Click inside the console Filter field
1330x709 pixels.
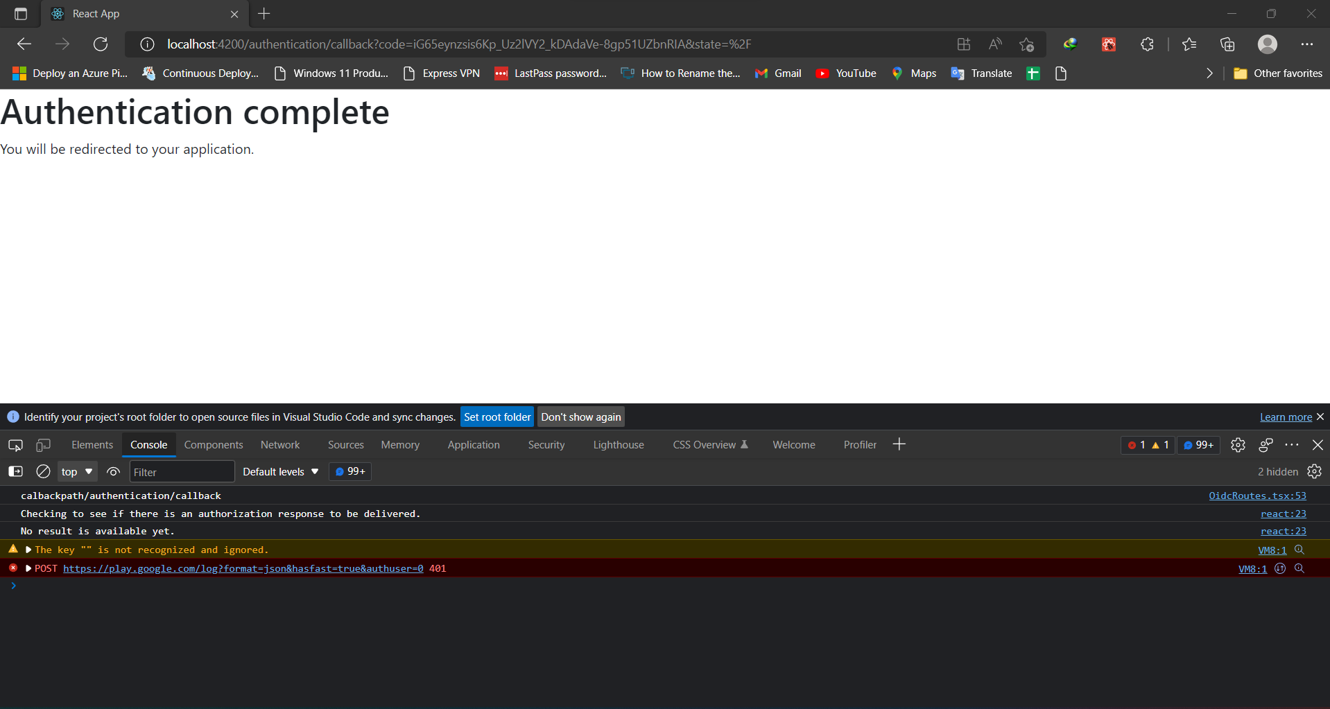coord(182,471)
